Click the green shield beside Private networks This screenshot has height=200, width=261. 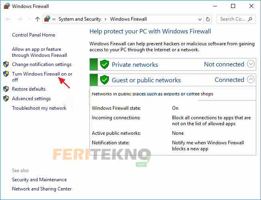tap(105, 64)
